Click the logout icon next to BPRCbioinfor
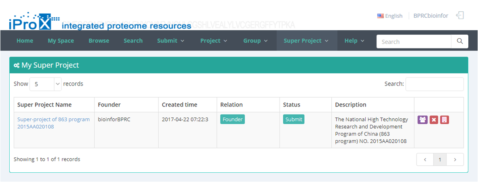Viewport: 478px width, 182px height. click(x=460, y=15)
